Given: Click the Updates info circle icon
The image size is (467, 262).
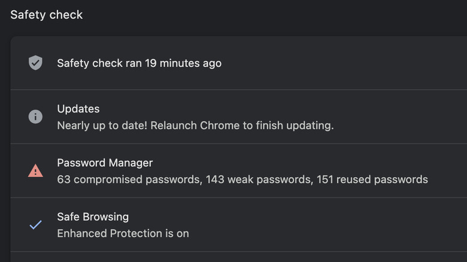Looking at the screenshot, I should (x=36, y=117).
